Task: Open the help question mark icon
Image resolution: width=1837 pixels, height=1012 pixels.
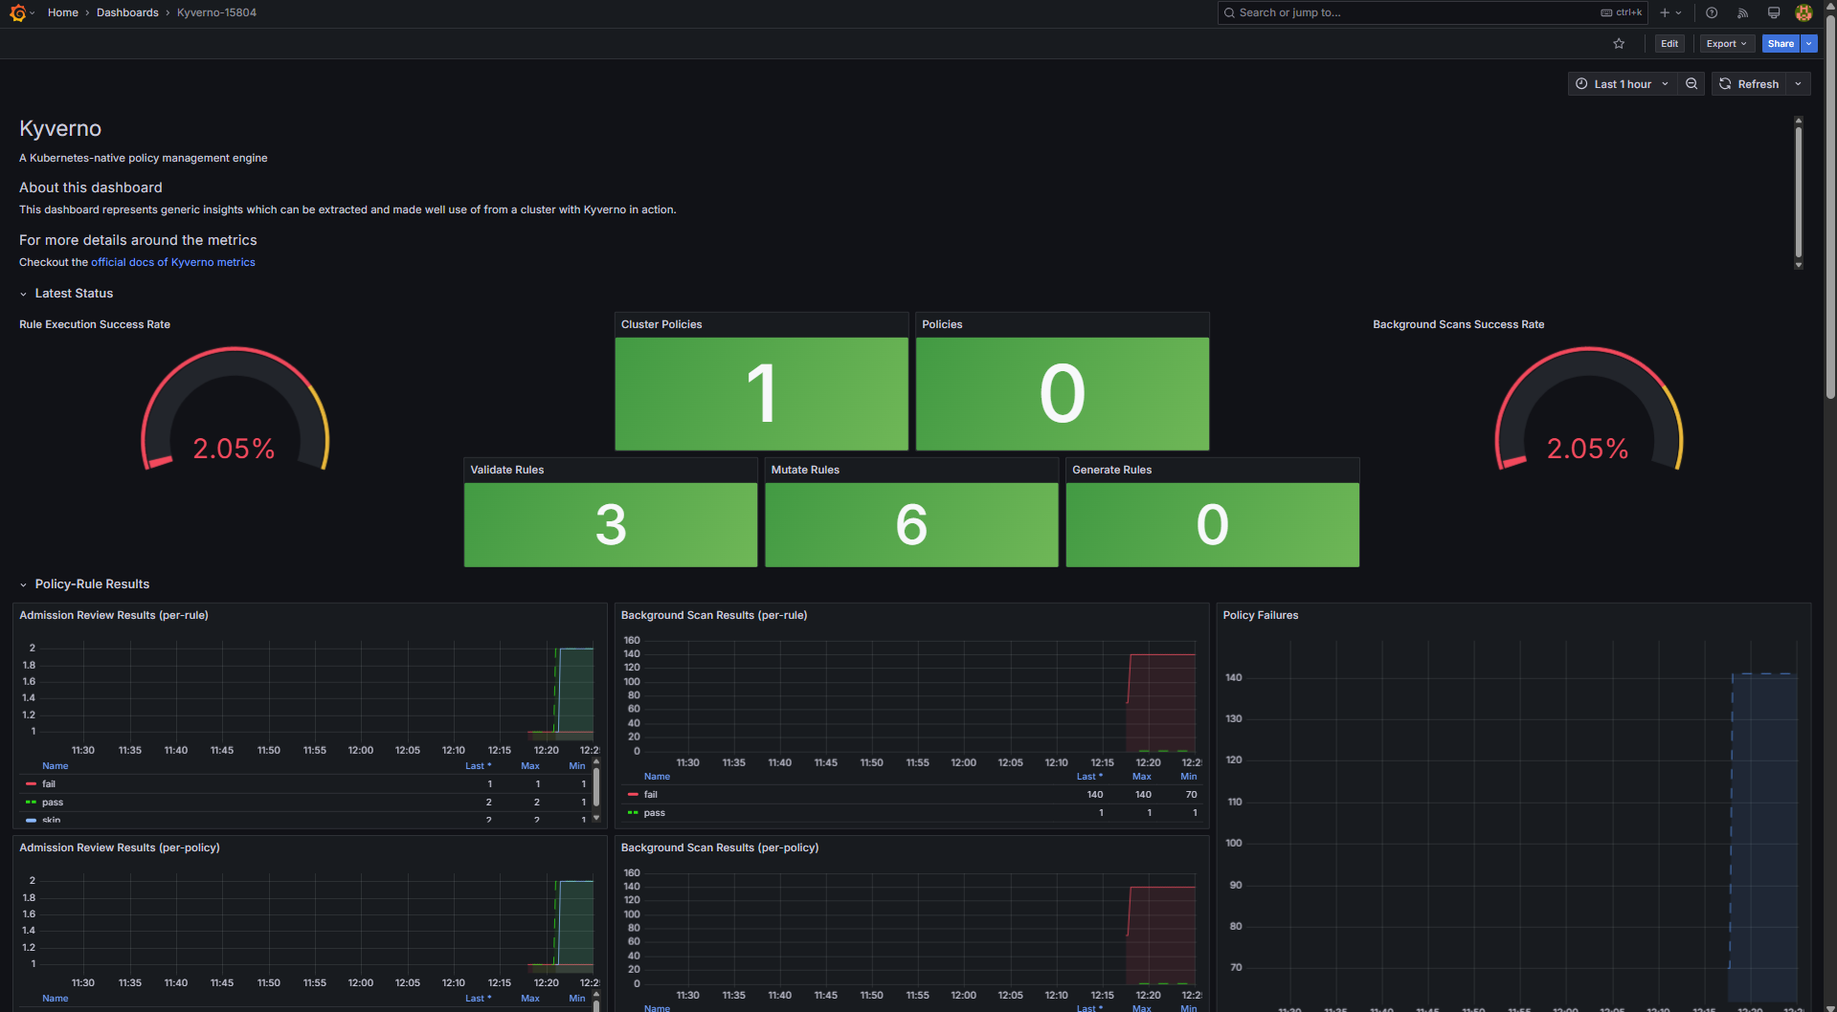Action: point(1712,12)
